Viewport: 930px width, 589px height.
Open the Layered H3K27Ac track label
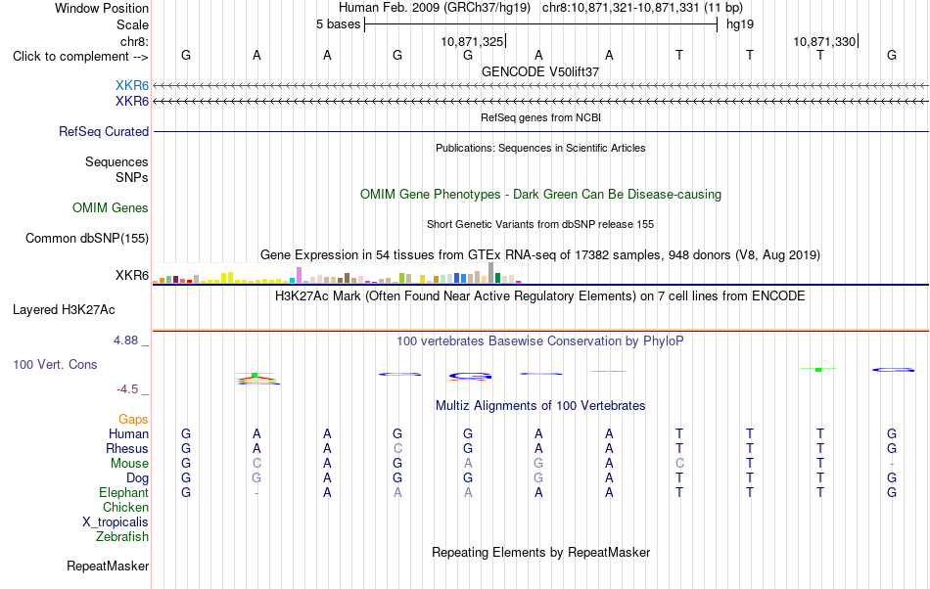[x=64, y=310]
